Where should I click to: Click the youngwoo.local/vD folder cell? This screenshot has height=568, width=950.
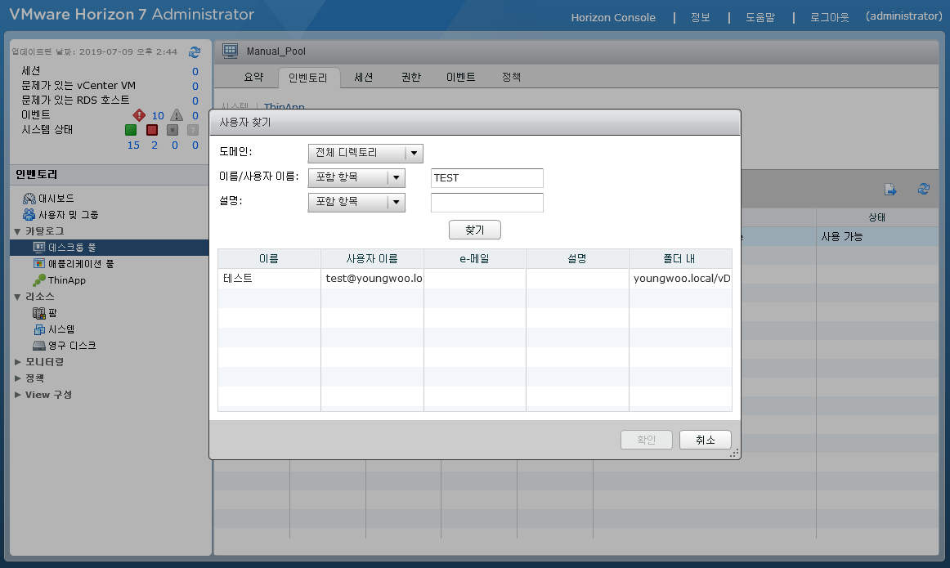[x=681, y=279]
